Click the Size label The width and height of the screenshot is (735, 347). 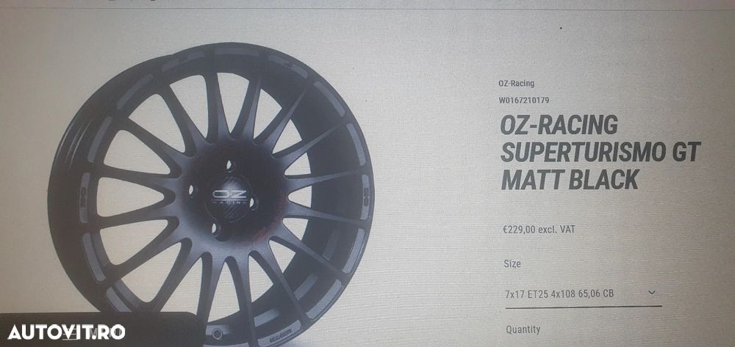[512, 264]
